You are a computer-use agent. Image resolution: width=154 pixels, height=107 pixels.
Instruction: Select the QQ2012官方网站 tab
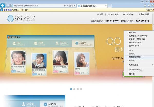[x=92, y=6]
